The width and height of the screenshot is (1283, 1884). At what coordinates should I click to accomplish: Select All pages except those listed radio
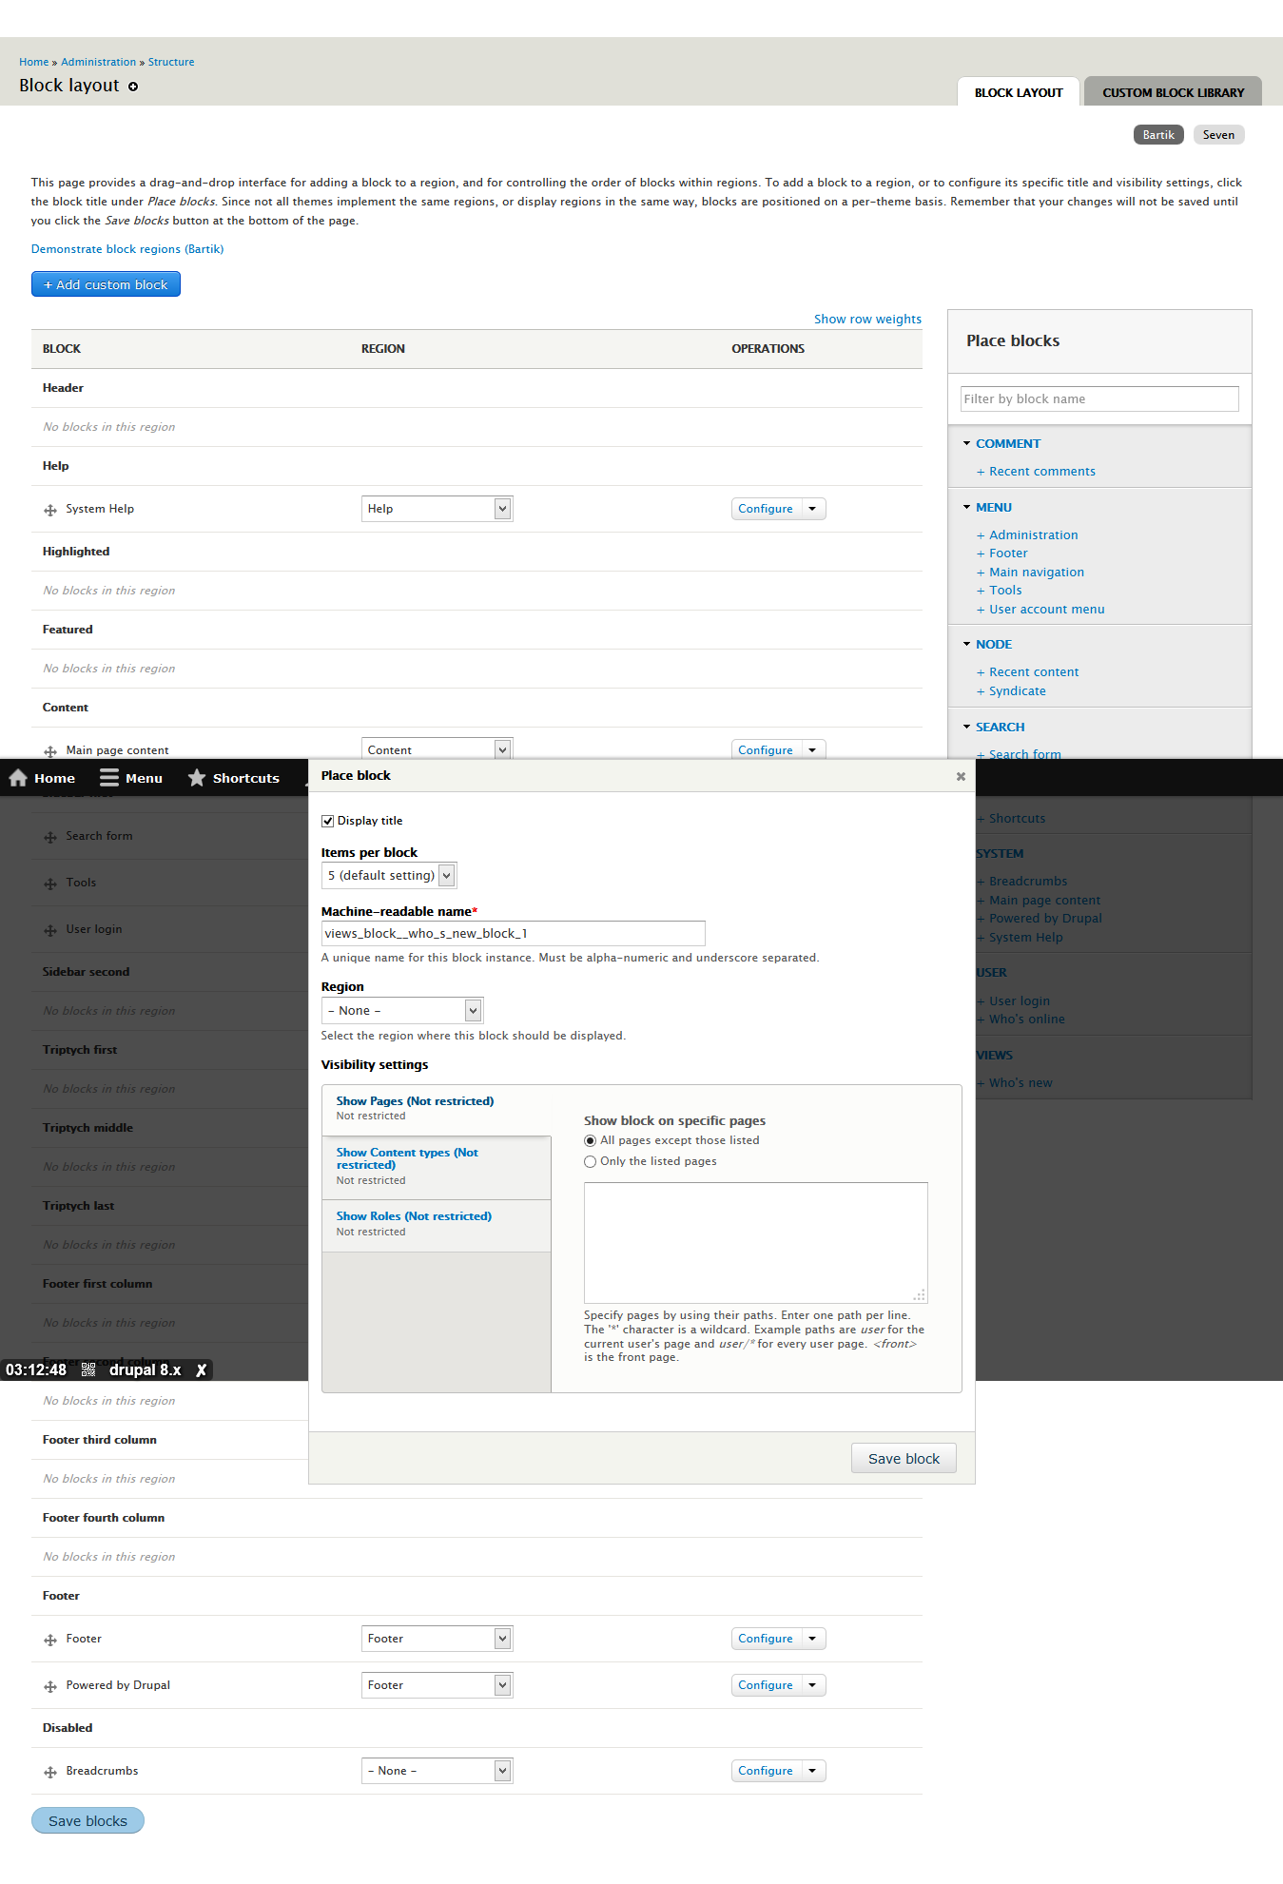(x=590, y=1140)
